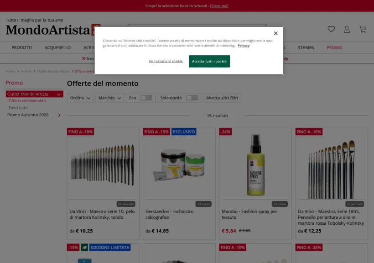Click the FINO A -25% badge
The image size is (374, 263).
(x=309, y=248)
